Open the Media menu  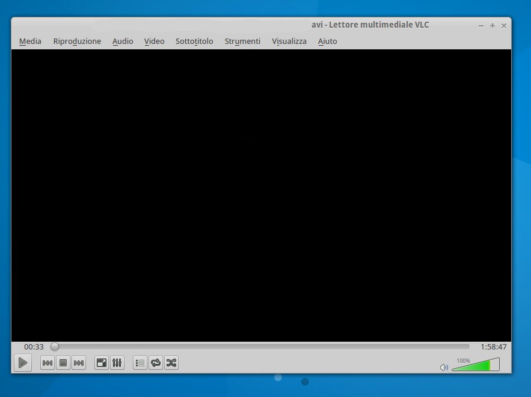(x=30, y=41)
